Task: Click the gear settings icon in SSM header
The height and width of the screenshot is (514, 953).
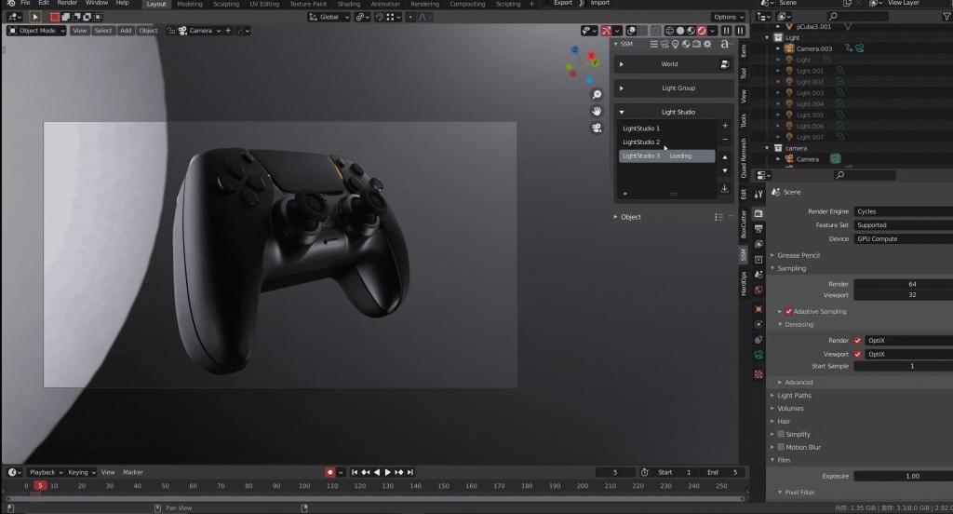Action: (707, 44)
